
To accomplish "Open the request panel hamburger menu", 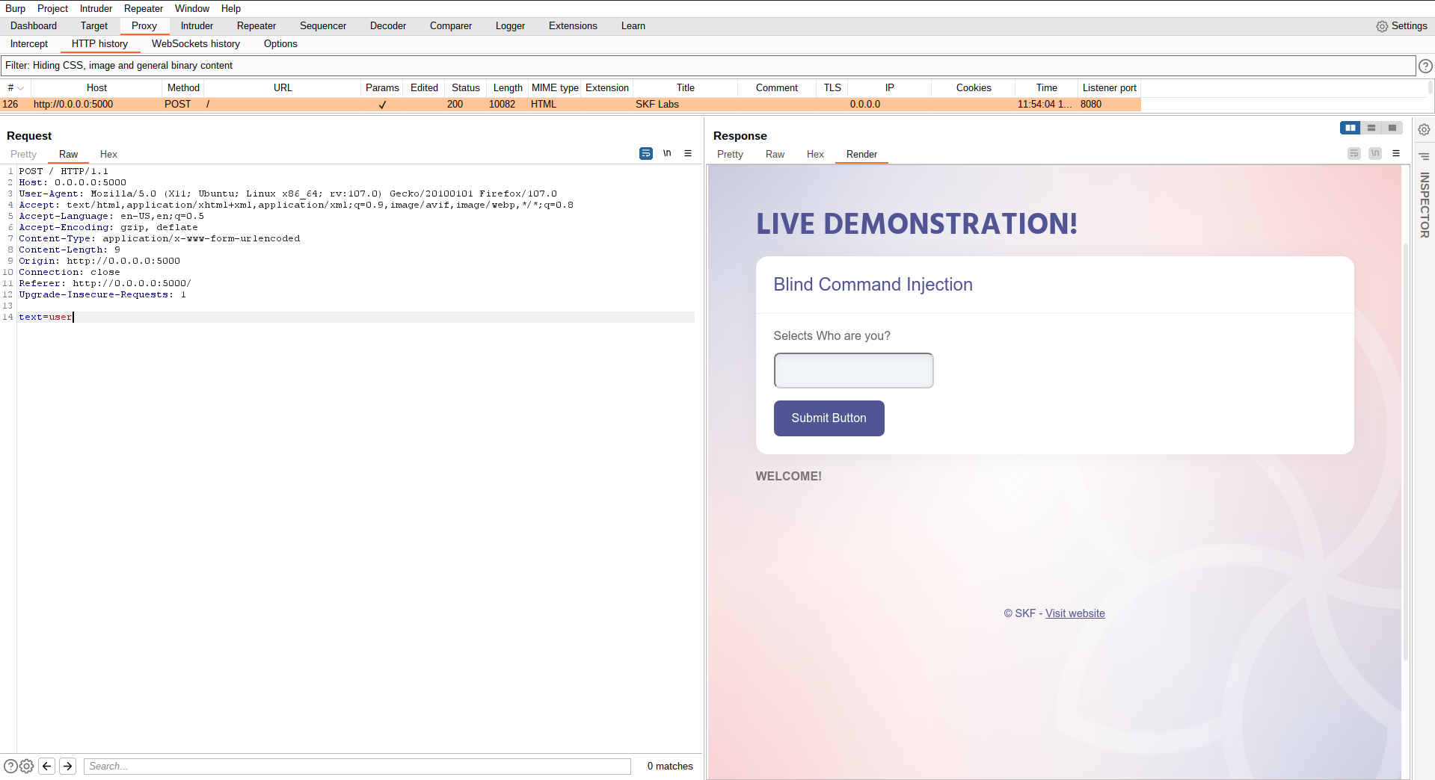I will pyautogui.click(x=688, y=153).
